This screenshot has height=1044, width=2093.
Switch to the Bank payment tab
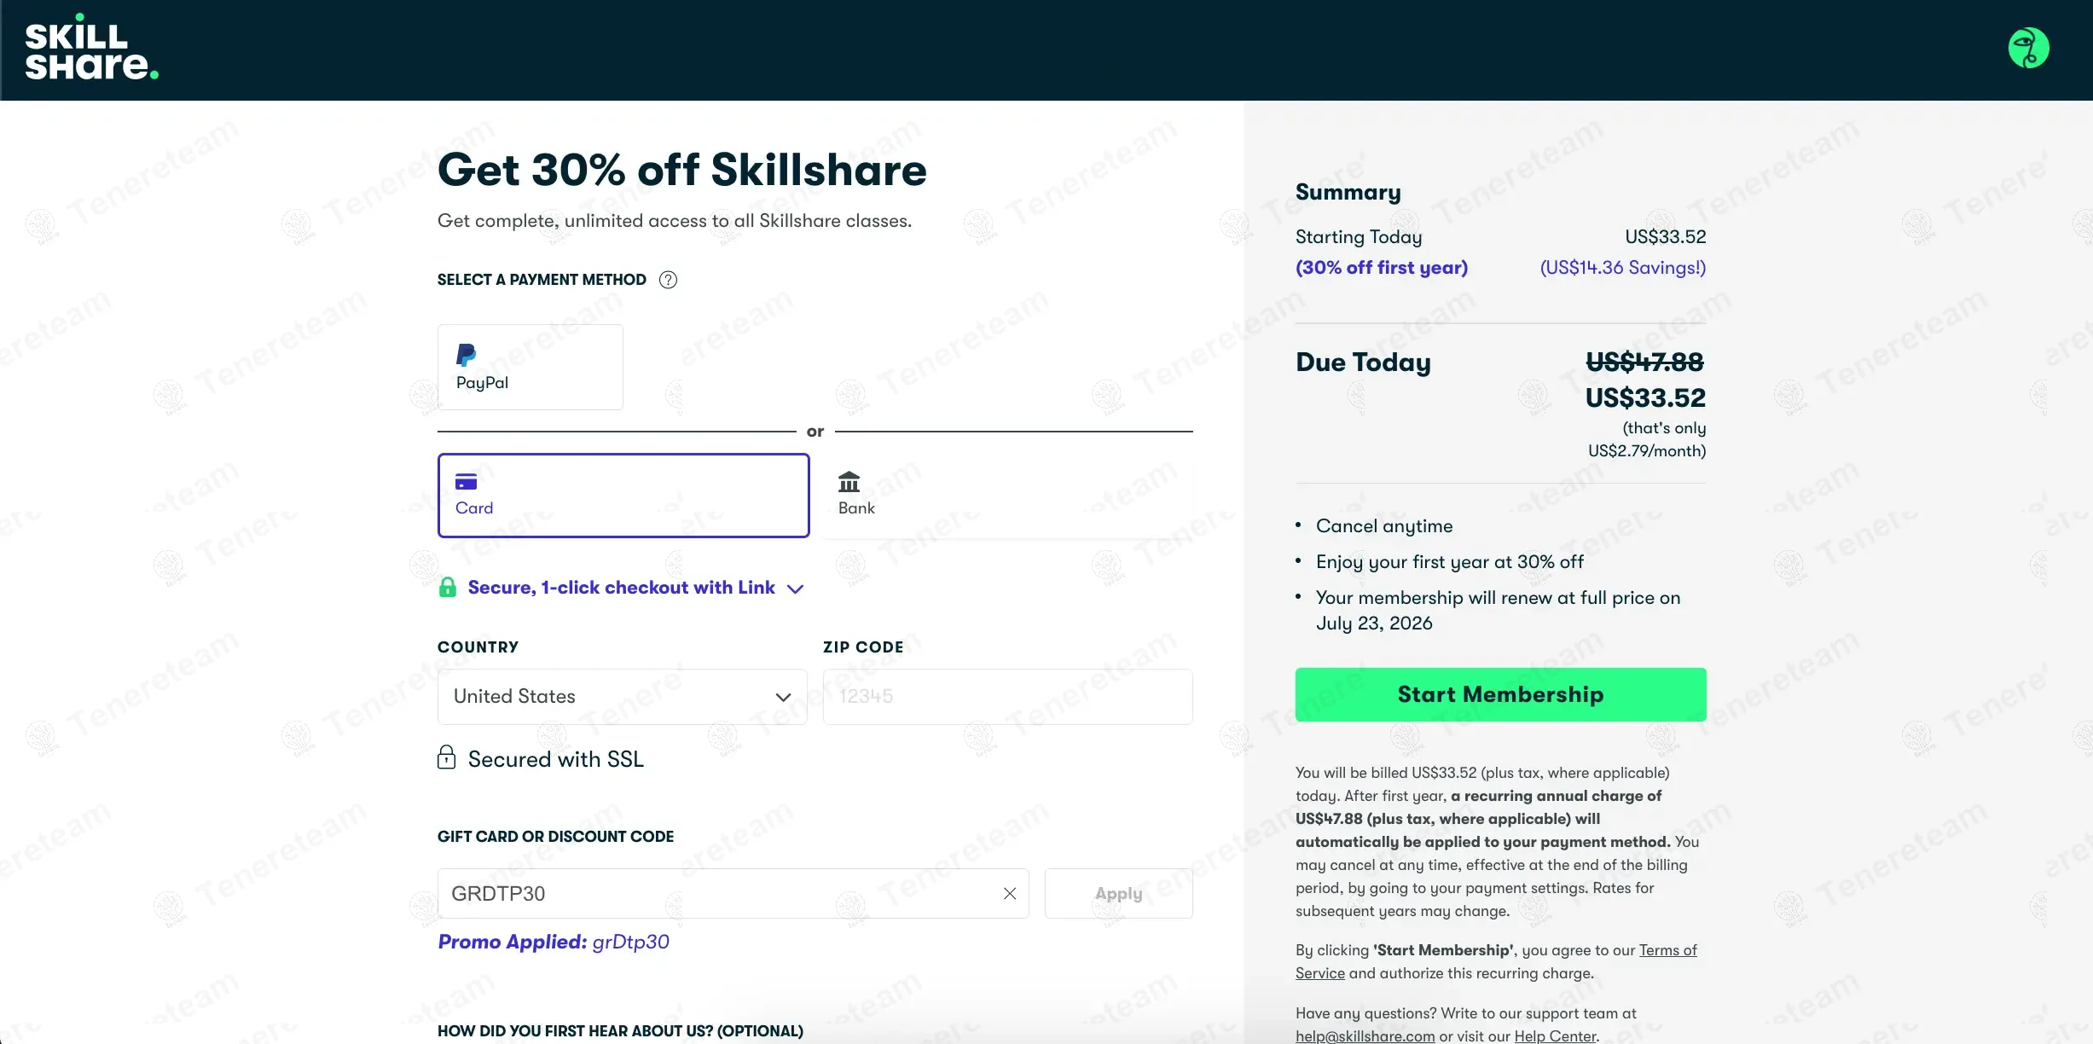coord(1006,496)
